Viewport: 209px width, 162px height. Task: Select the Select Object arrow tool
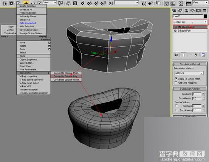5,3
